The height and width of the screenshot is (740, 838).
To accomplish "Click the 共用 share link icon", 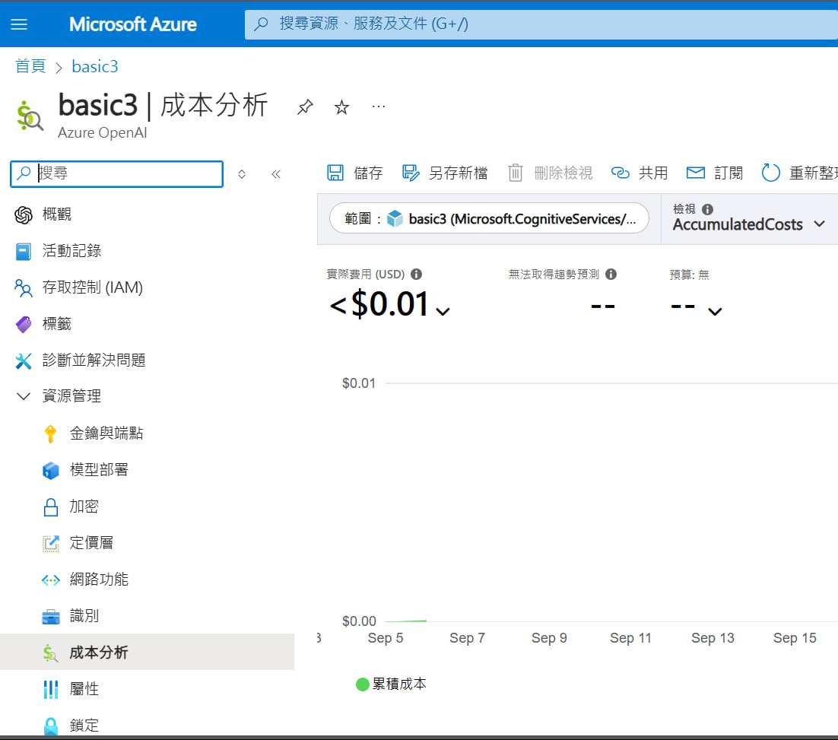I will pyautogui.click(x=621, y=173).
